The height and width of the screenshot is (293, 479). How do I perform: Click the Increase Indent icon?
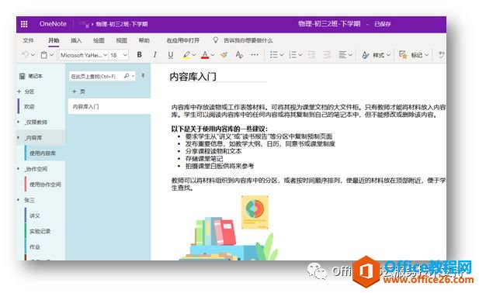pos(327,55)
